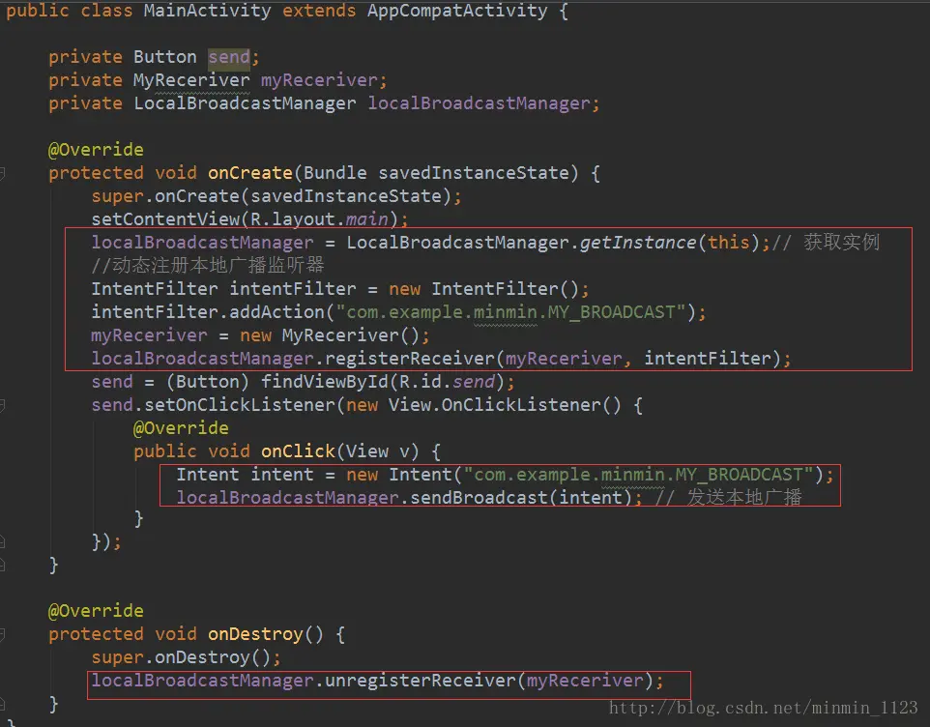Click the MY_BROADCAST string in new Intent line
This screenshot has height=727, width=930.
[x=639, y=475]
